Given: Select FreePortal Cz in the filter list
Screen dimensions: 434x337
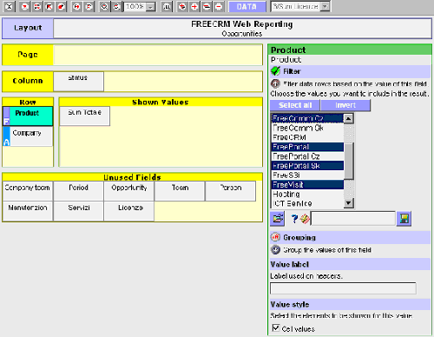Looking at the screenshot, I should coord(307,156).
